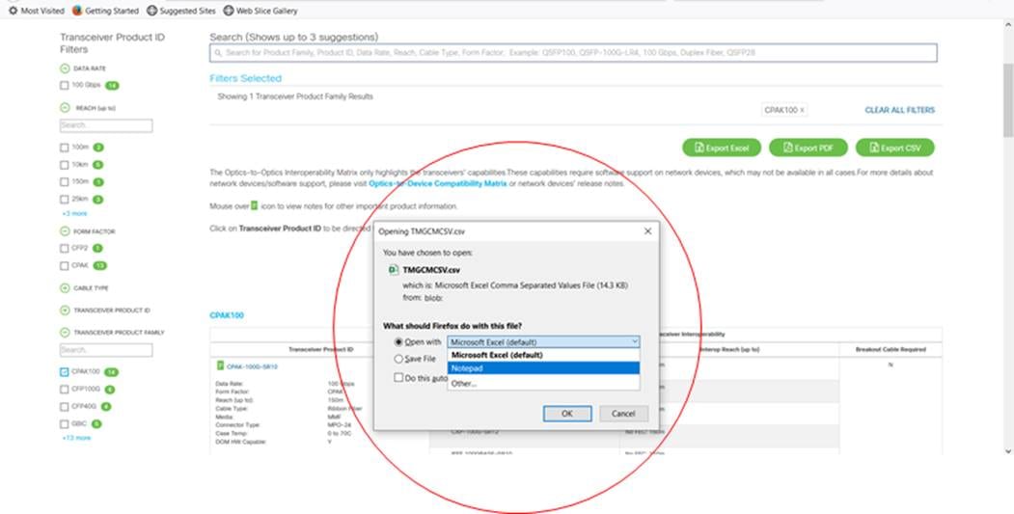Collapse the REACH (up to) filter section
Screen dimensions: 1014x514
[x=65, y=108]
